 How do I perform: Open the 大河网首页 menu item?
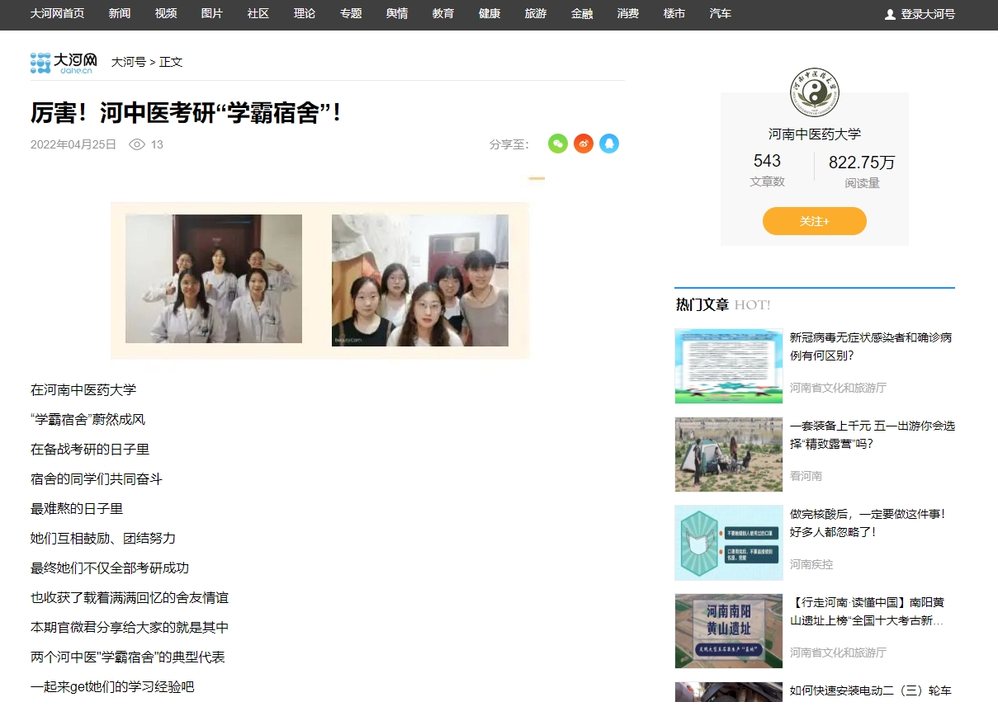pos(57,14)
